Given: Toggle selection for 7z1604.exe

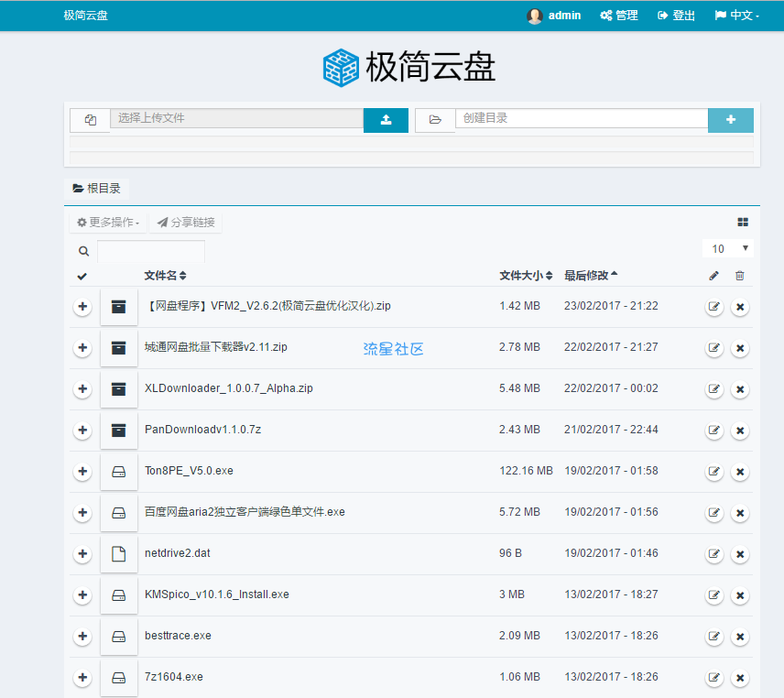Looking at the screenshot, I should pyautogui.click(x=82, y=678).
